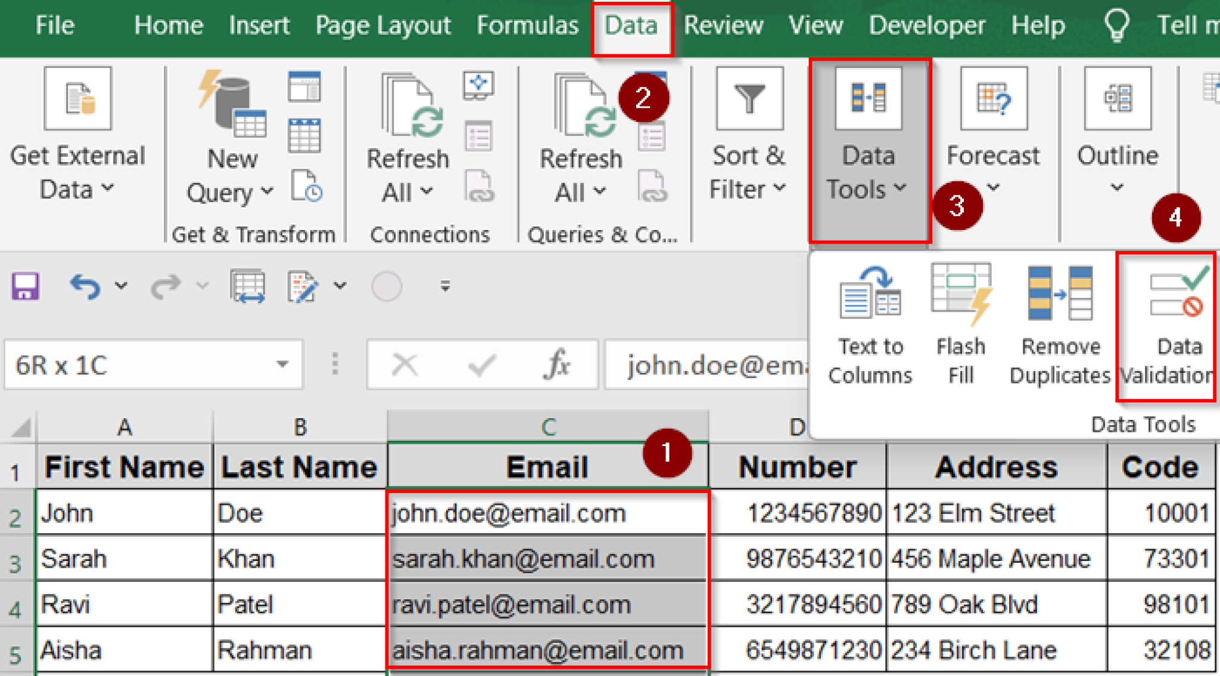
Task: Switch to the Formulas tab
Action: point(527,25)
